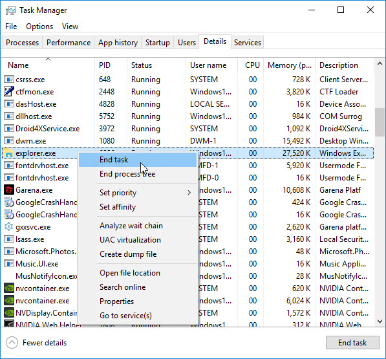Choose Open file location
The image size is (386, 359).
point(138,273)
